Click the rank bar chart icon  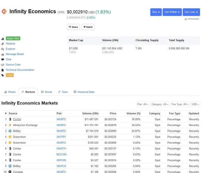[x=3, y=39]
